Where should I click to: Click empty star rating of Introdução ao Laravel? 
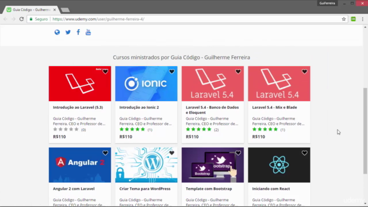(x=66, y=129)
